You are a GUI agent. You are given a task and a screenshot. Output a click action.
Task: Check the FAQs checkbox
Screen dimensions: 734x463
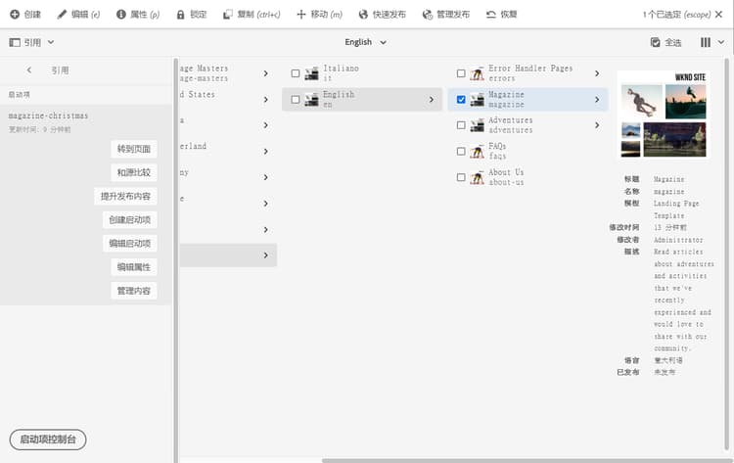pos(461,151)
